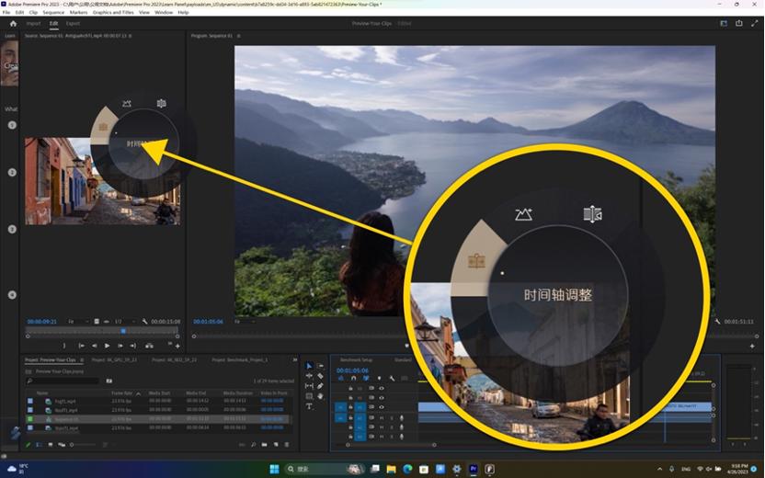Open Source playback resolution 1/2 dropdown

(x=124, y=322)
